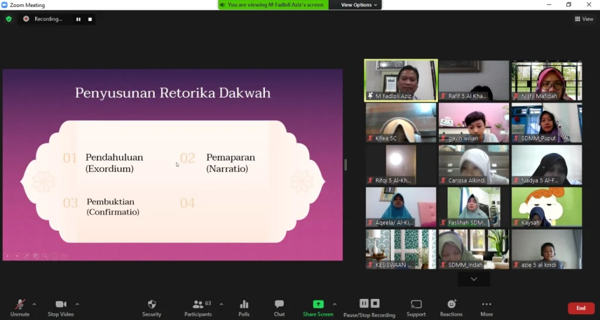The width and height of the screenshot is (600, 320).
Task: Select Rifqi 5 Al-Kh... video tile
Action: pyautogui.click(x=401, y=165)
